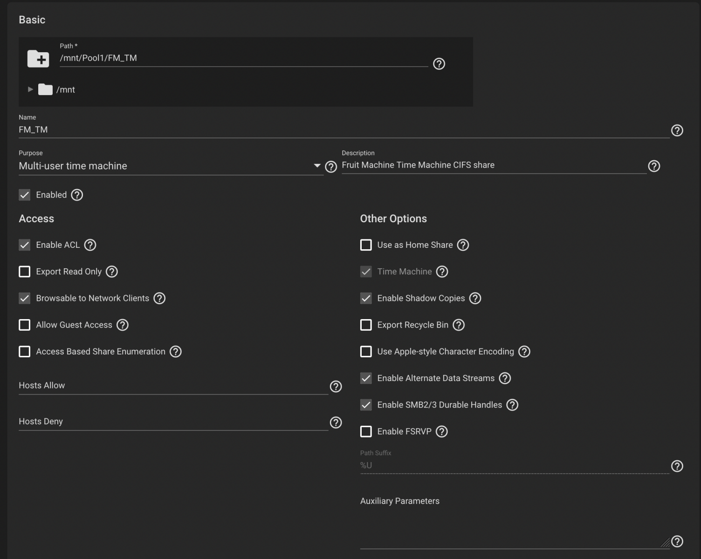The height and width of the screenshot is (559, 701).
Task: Check Use Apple-style Character Encoding
Action: click(366, 352)
